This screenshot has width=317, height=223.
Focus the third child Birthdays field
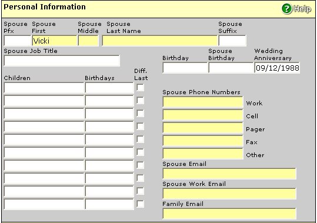(x=109, y=114)
